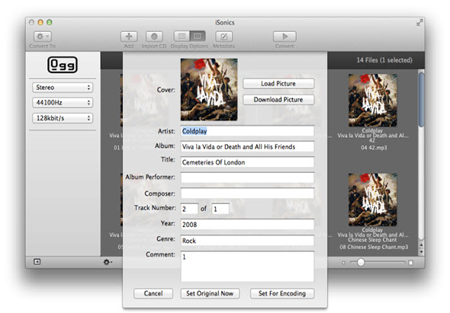Open the 128kbit/s bitrate dropdown
The image size is (450, 313).
[63, 118]
